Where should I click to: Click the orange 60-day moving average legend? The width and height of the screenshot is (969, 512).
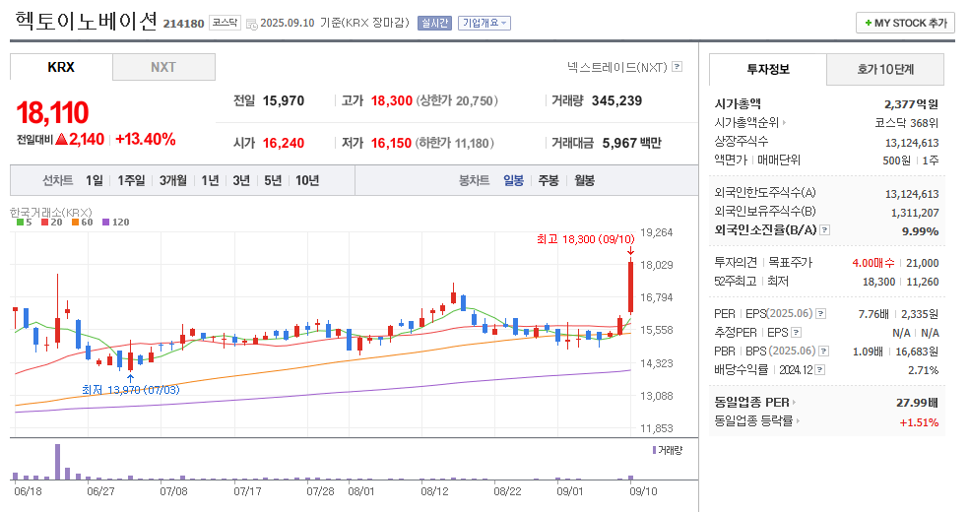coord(82,223)
